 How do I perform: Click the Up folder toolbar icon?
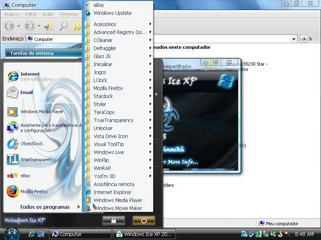pyautogui.click(x=49, y=26)
